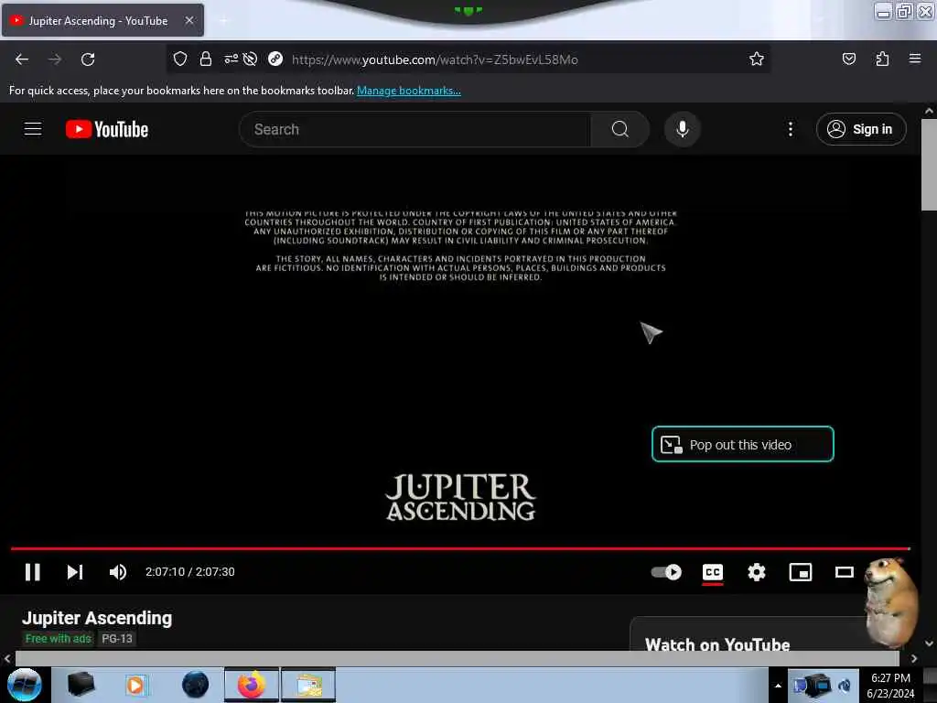Open the extensions puzzle menu
This screenshot has width=937, height=703.
(882, 59)
